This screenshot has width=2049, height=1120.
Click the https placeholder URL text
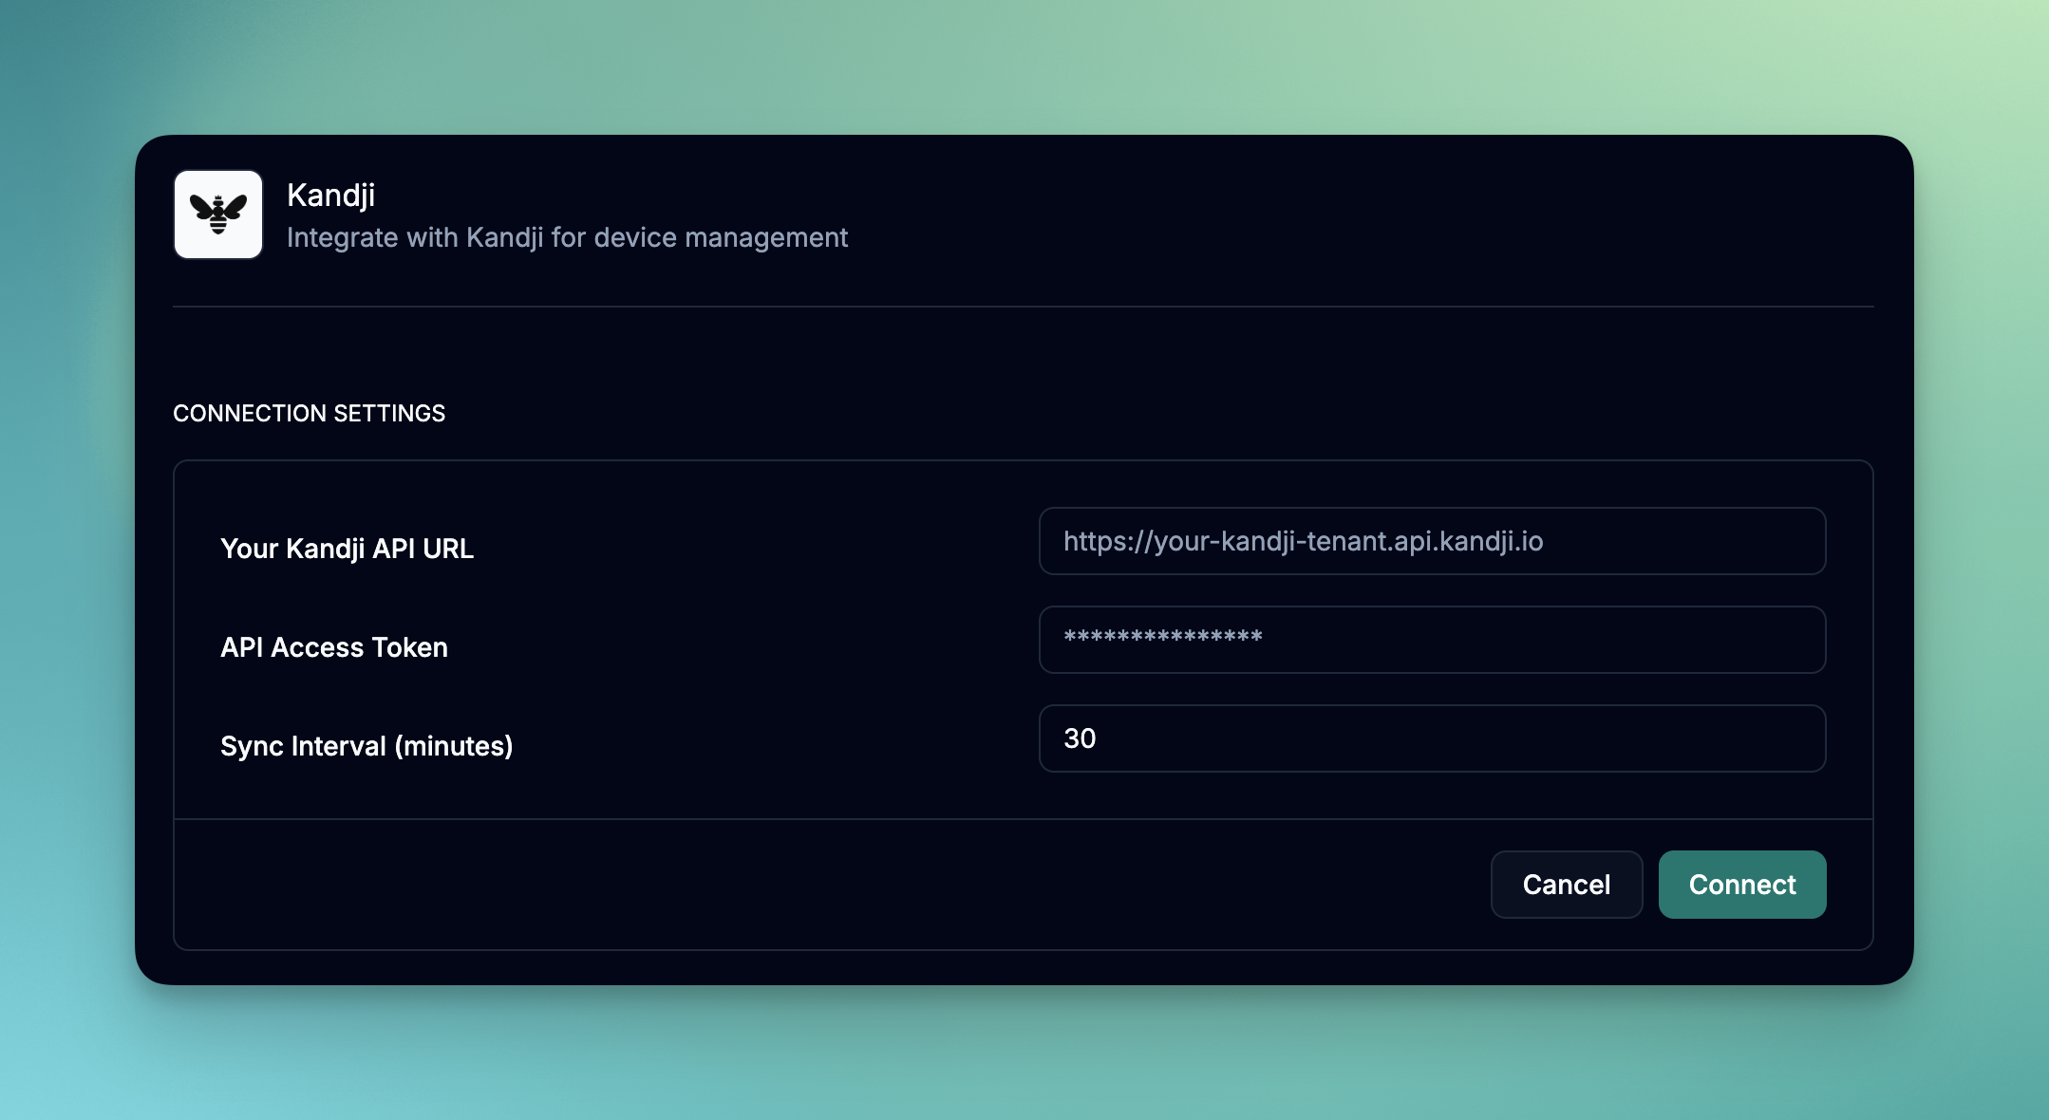tap(1303, 541)
